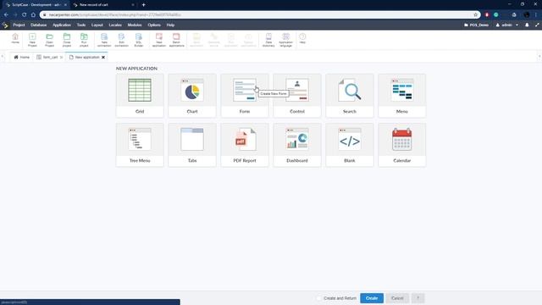Screen dimensions: 542x305
Task: Select the Chart application type
Action: [192, 96]
